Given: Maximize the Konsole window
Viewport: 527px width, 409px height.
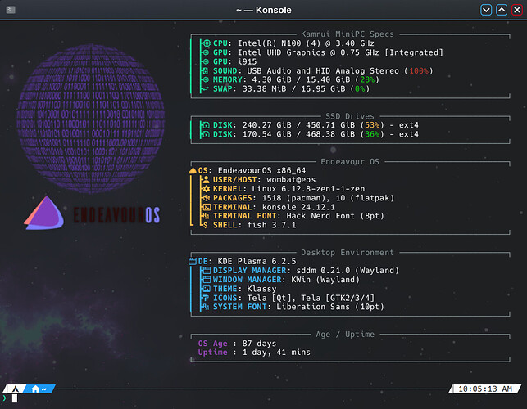Looking at the screenshot, I should coord(502,10).
